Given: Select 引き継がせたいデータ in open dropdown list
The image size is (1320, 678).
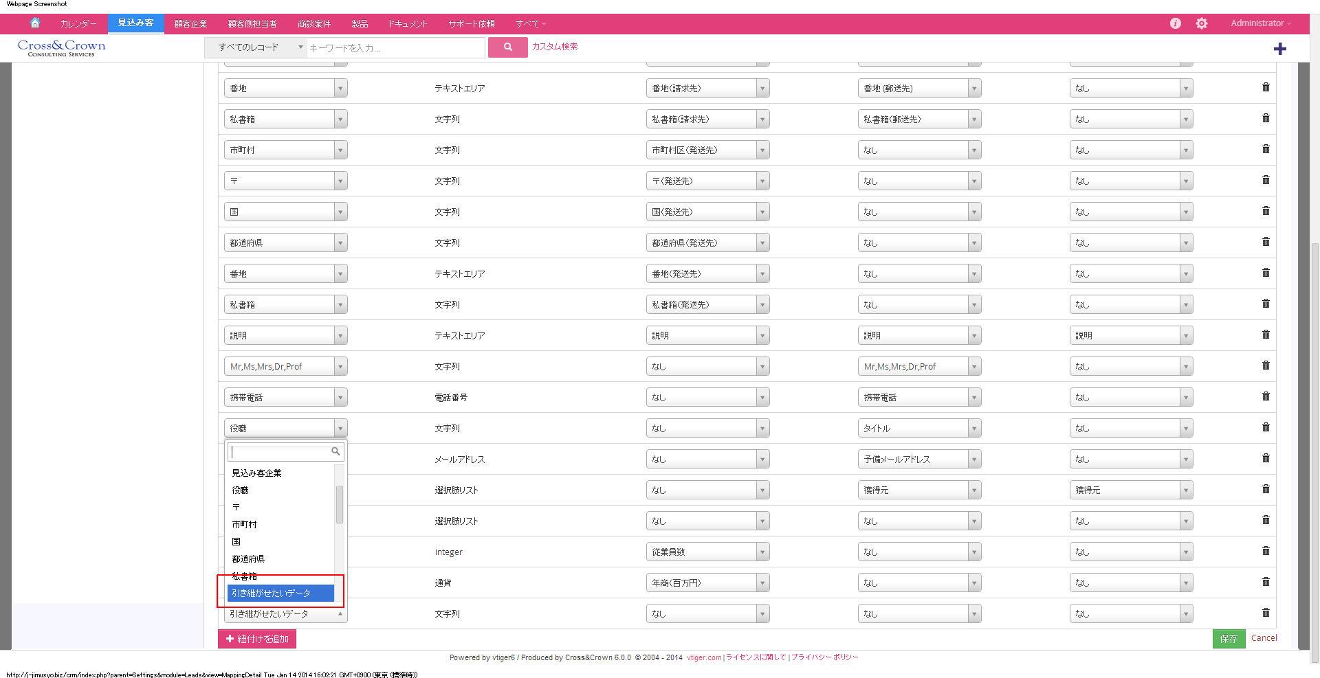Looking at the screenshot, I should 280,594.
